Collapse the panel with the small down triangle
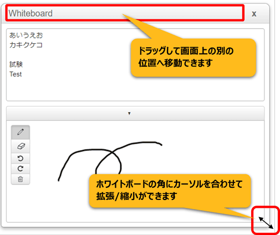The width and height of the screenshot is (280, 235). [x=129, y=113]
